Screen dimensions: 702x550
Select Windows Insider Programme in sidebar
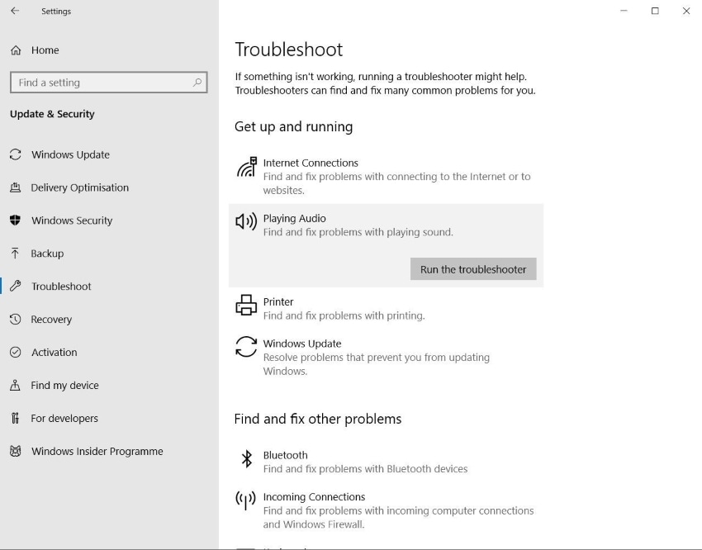(x=97, y=452)
